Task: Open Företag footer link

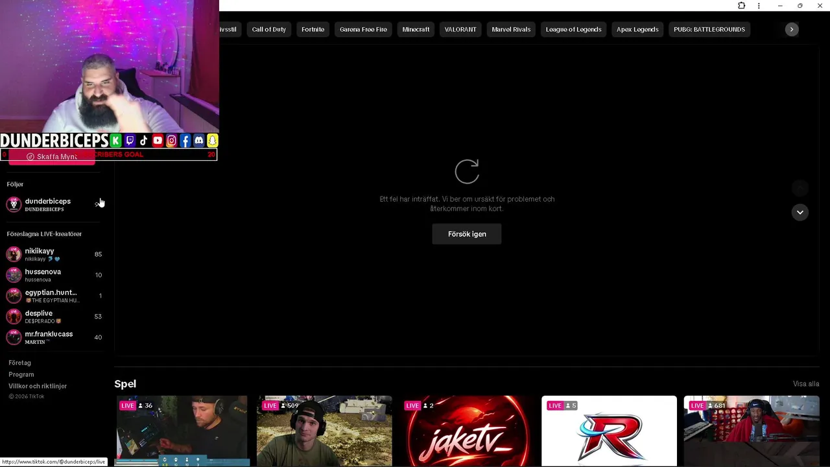Action: click(x=19, y=363)
